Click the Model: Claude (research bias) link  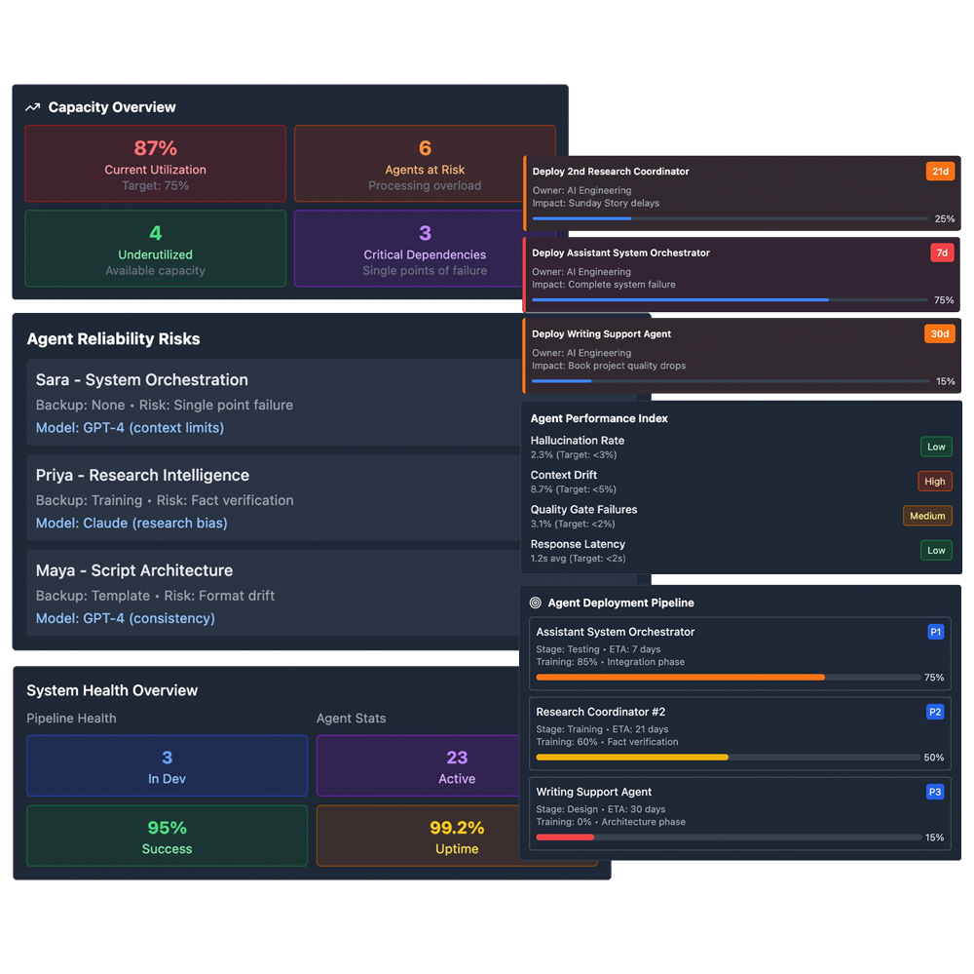click(131, 523)
